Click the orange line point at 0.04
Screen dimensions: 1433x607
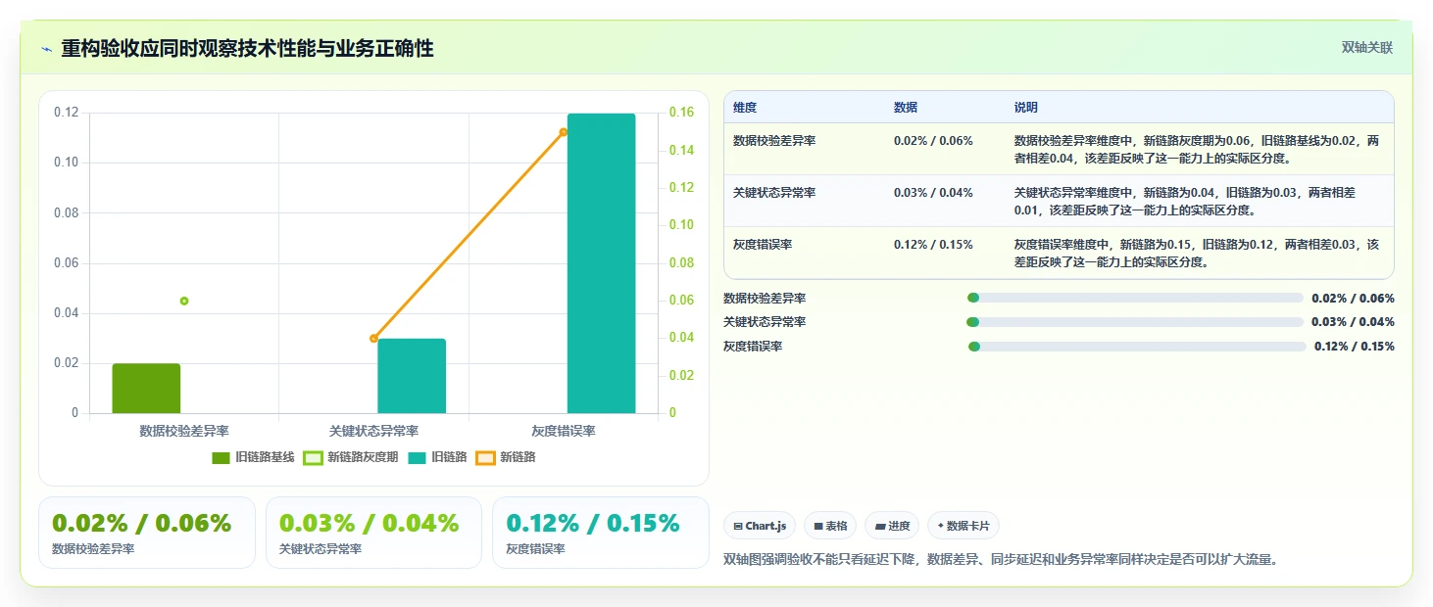click(373, 339)
